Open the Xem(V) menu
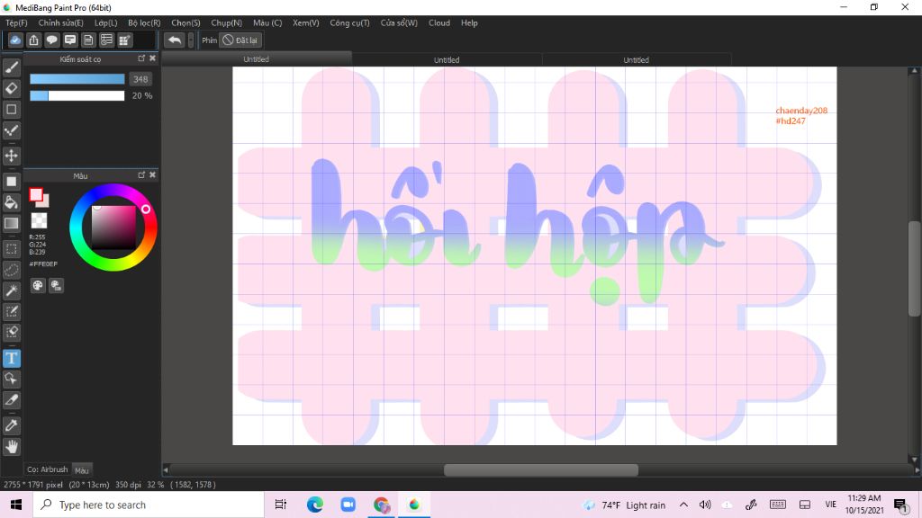922x518 pixels. click(x=306, y=22)
